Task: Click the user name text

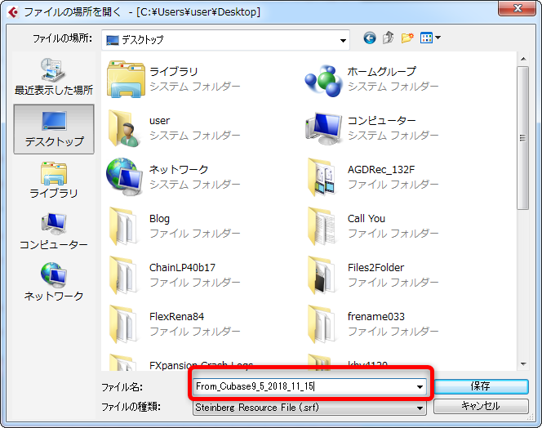Action: click(159, 121)
